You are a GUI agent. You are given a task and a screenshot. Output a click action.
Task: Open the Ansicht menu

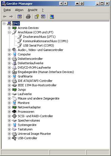pyautogui.click(x=33, y=10)
